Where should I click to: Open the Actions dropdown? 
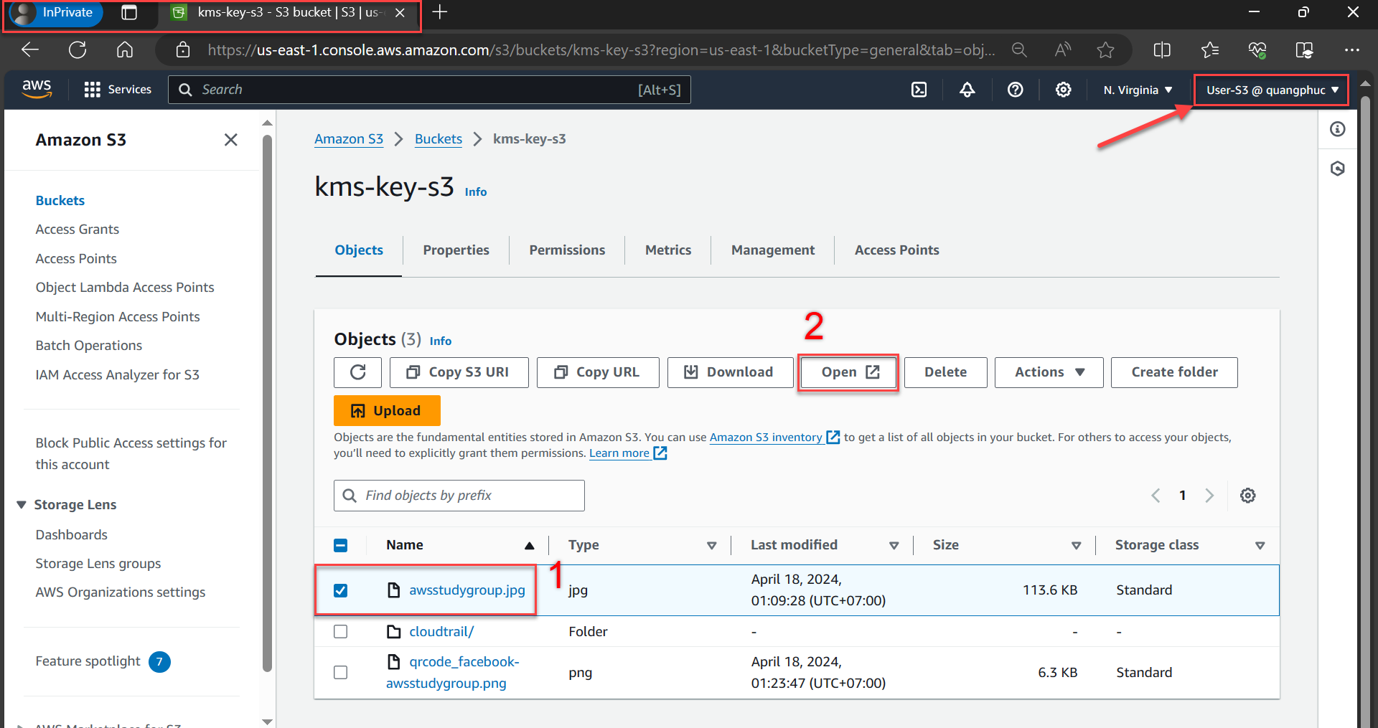tap(1049, 372)
